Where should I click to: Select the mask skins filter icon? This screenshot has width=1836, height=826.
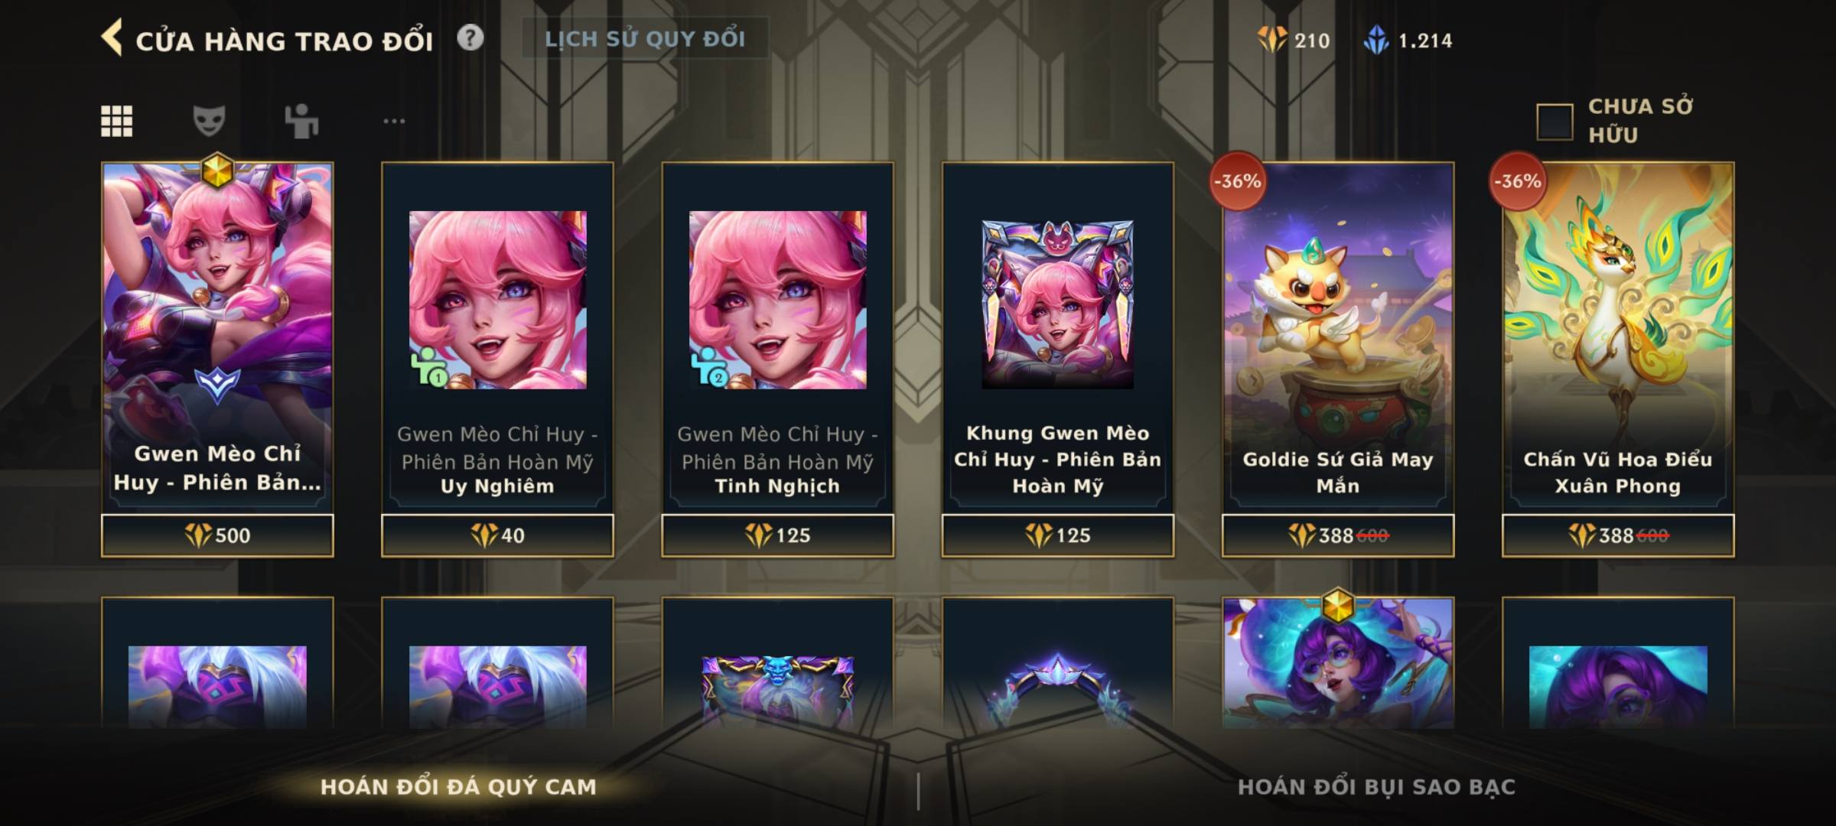(209, 121)
